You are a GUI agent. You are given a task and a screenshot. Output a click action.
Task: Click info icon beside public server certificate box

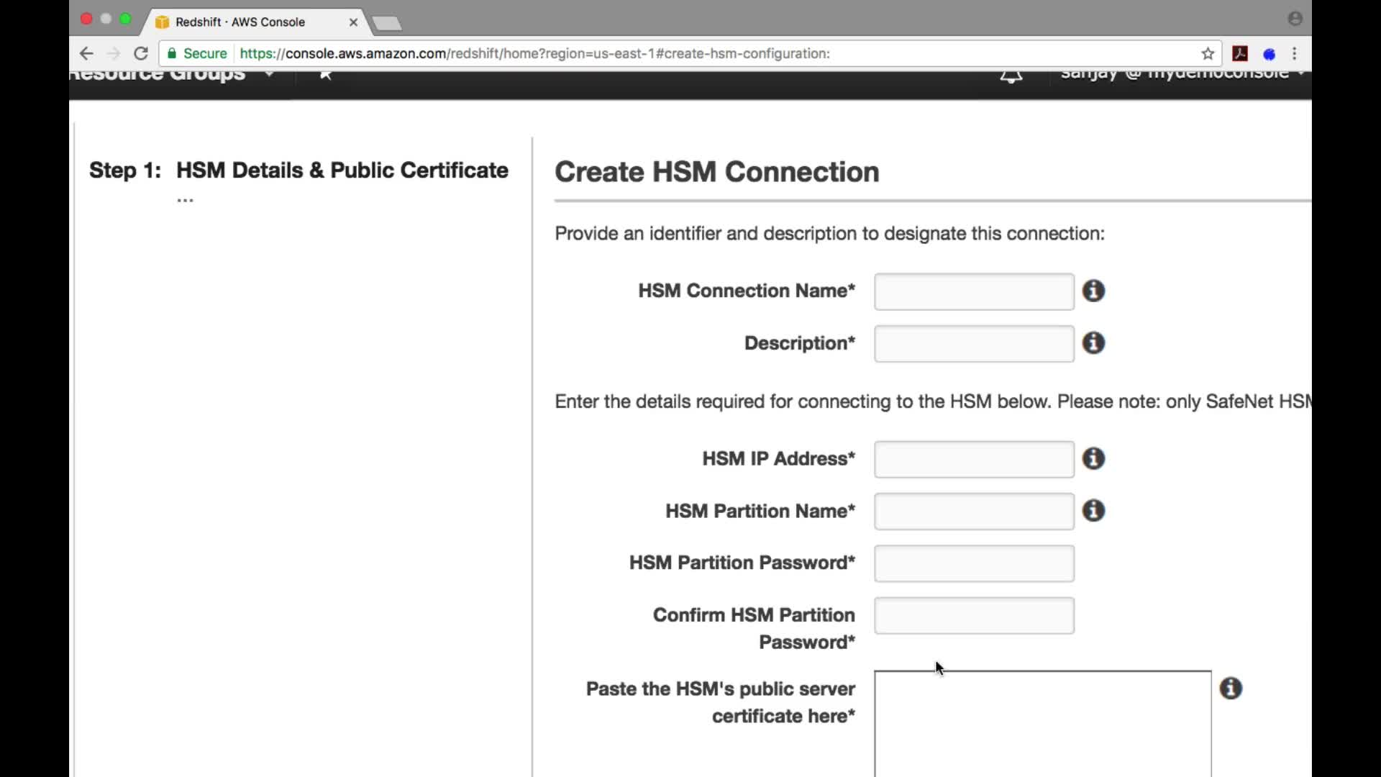(1231, 689)
